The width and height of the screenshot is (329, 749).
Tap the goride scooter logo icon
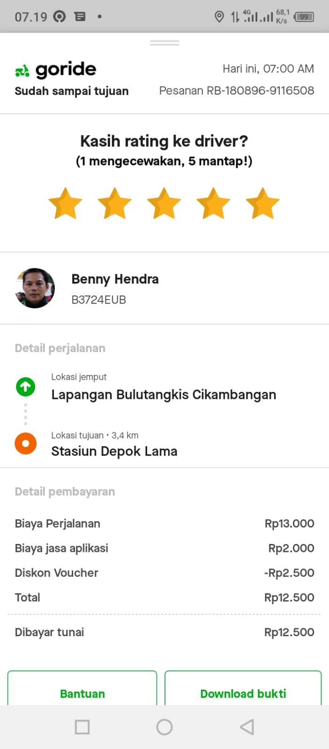click(x=22, y=71)
